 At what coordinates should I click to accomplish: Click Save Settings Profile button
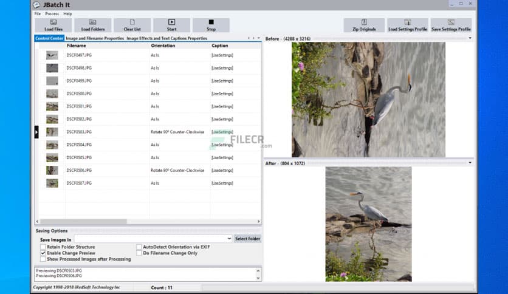coord(451,26)
